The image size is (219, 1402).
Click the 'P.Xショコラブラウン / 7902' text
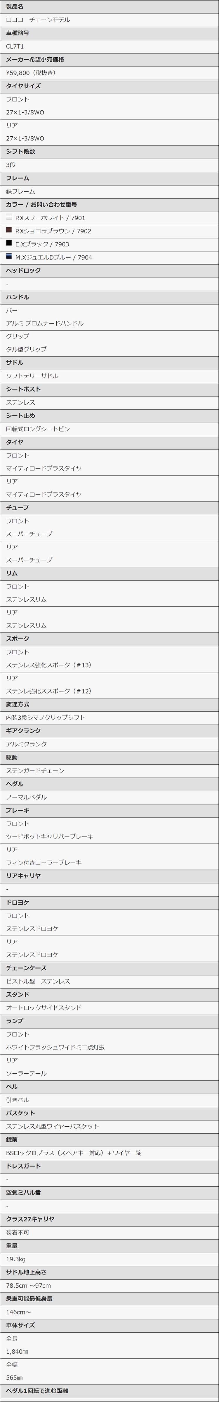click(x=53, y=231)
